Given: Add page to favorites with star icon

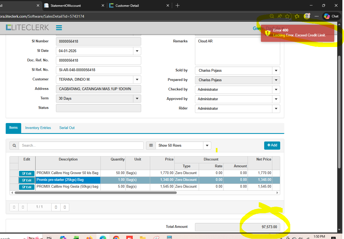Looking at the screenshot, I should [x=287, y=16].
